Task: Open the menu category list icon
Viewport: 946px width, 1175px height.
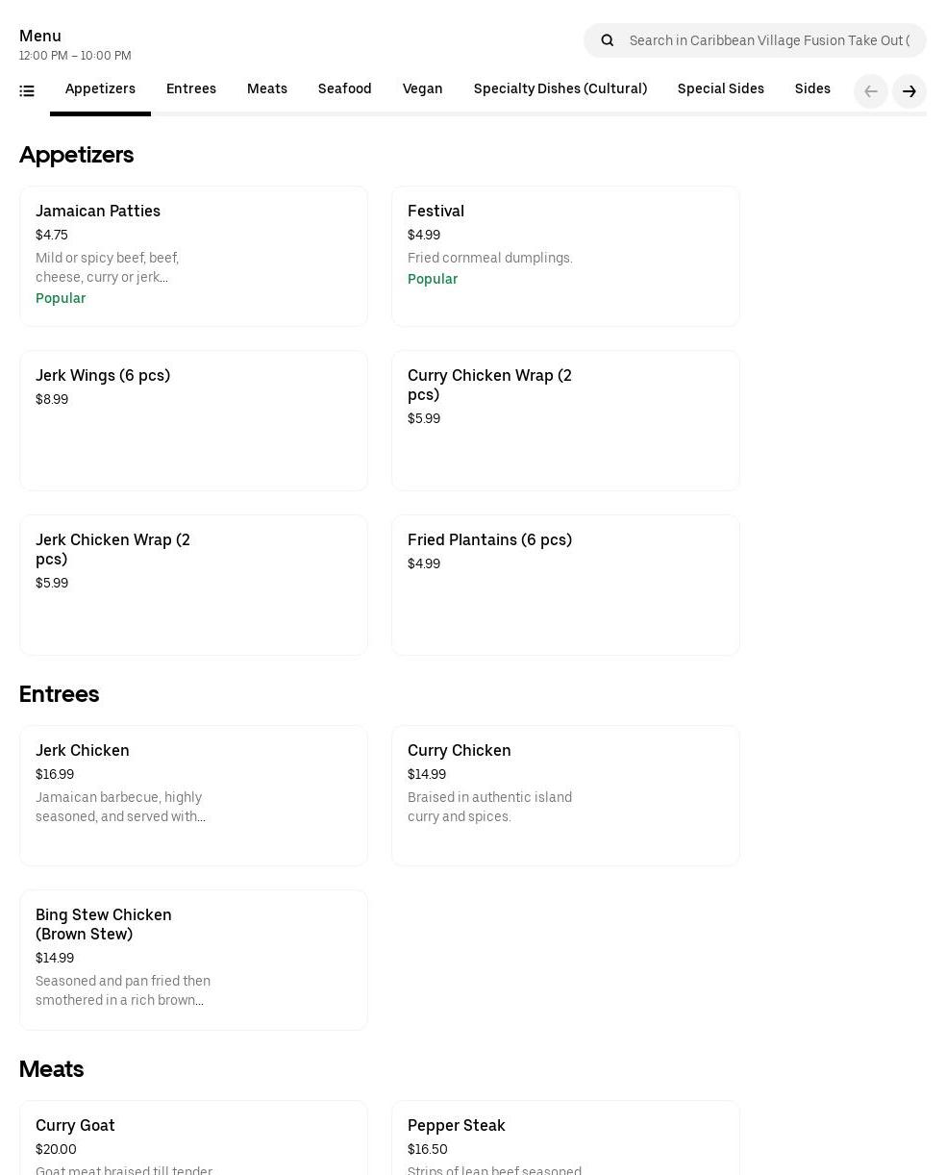Action: click(27, 91)
